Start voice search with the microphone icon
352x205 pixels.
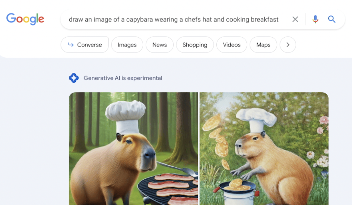pyautogui.click(x=315, y=19)
